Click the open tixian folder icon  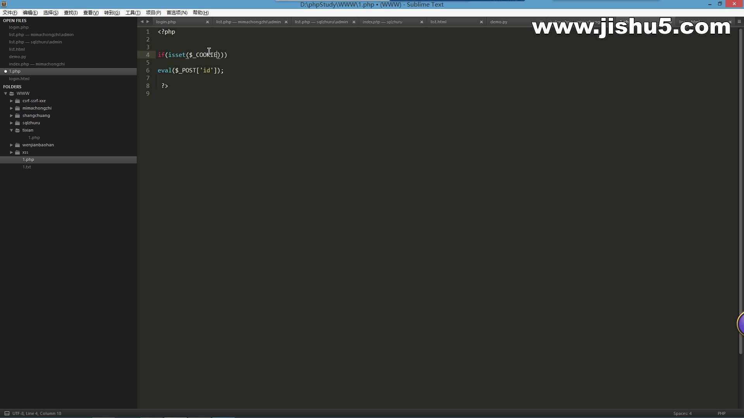pos(17,130)
